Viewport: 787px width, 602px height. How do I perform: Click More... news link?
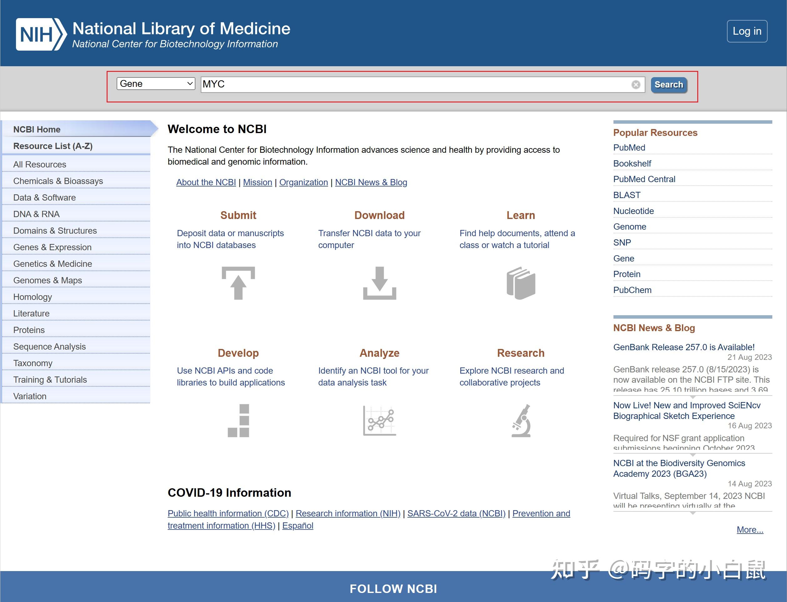[749, 530]
